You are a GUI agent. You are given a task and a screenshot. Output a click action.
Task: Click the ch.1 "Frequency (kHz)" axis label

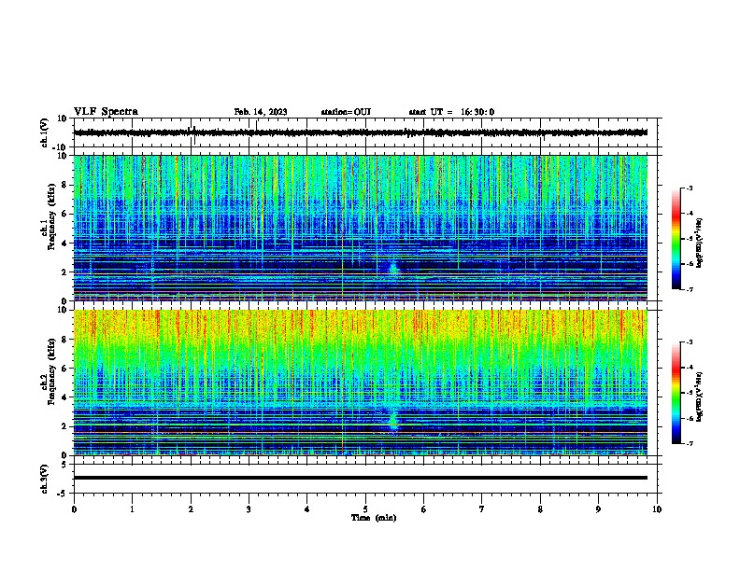click(51, 216)
